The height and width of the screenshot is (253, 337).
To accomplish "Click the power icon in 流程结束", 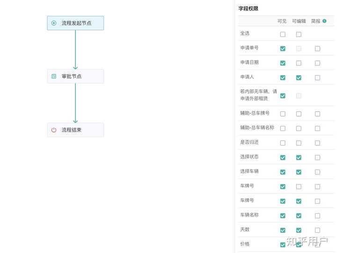I will [54, 130].
